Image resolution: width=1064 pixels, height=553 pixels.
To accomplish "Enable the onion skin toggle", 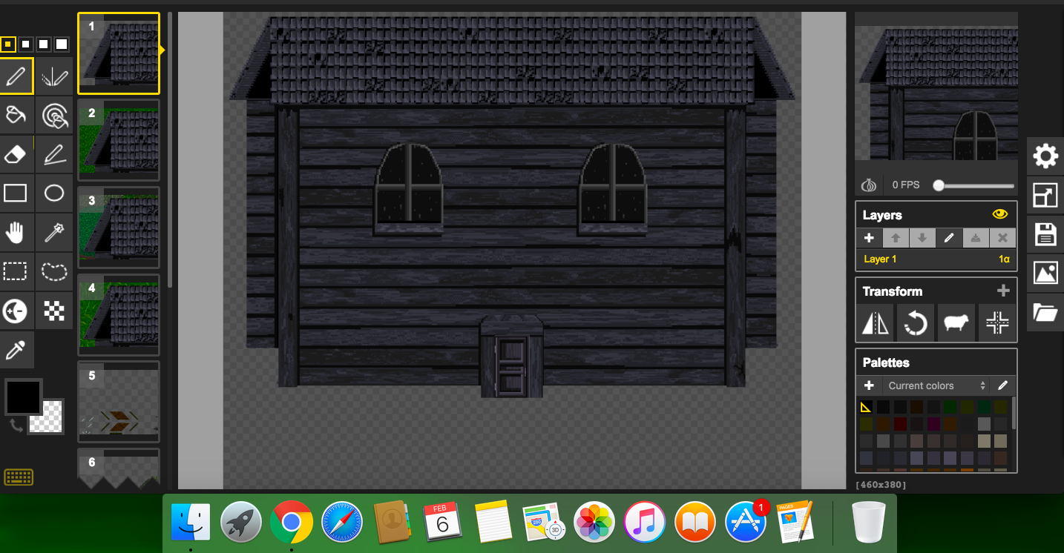I will (x=869, y=185).
